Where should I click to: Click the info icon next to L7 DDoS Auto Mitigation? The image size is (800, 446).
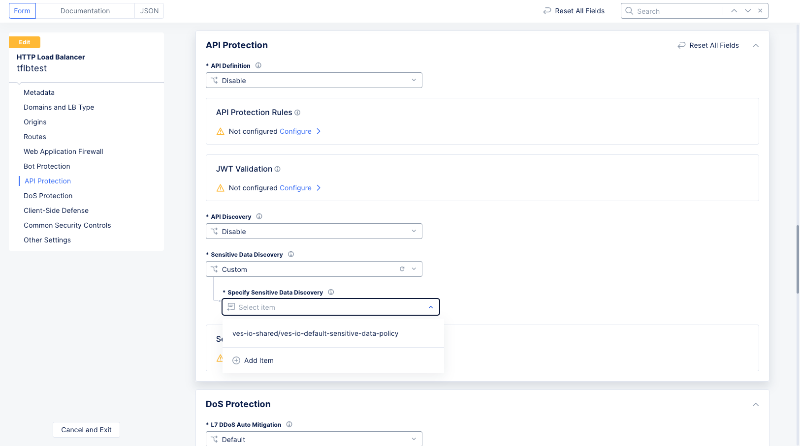pos(289,424)
